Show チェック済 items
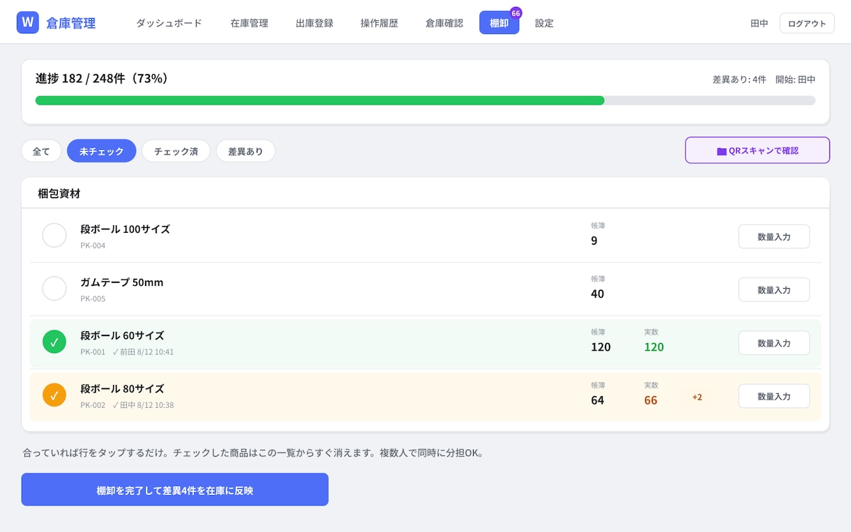851x532 pixels. pos(176,151)
